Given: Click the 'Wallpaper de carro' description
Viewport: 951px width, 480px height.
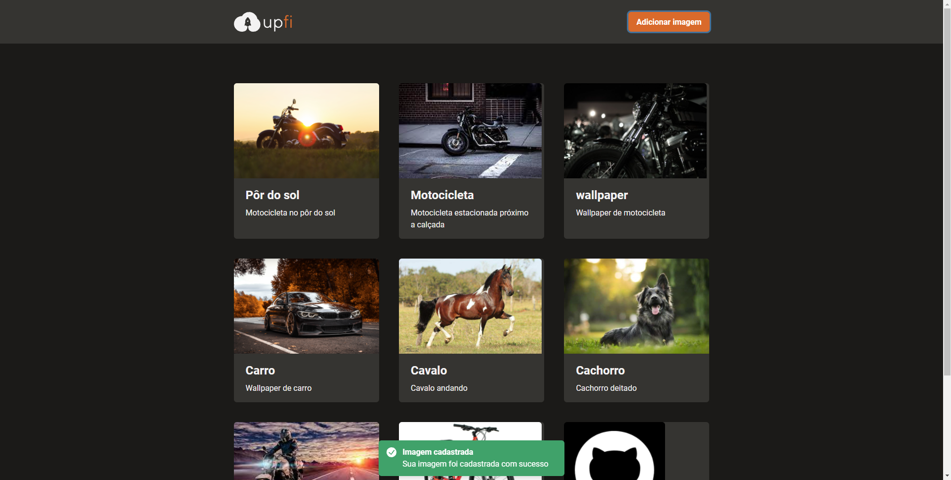Looking at the screenshot, I should [279, 388].
